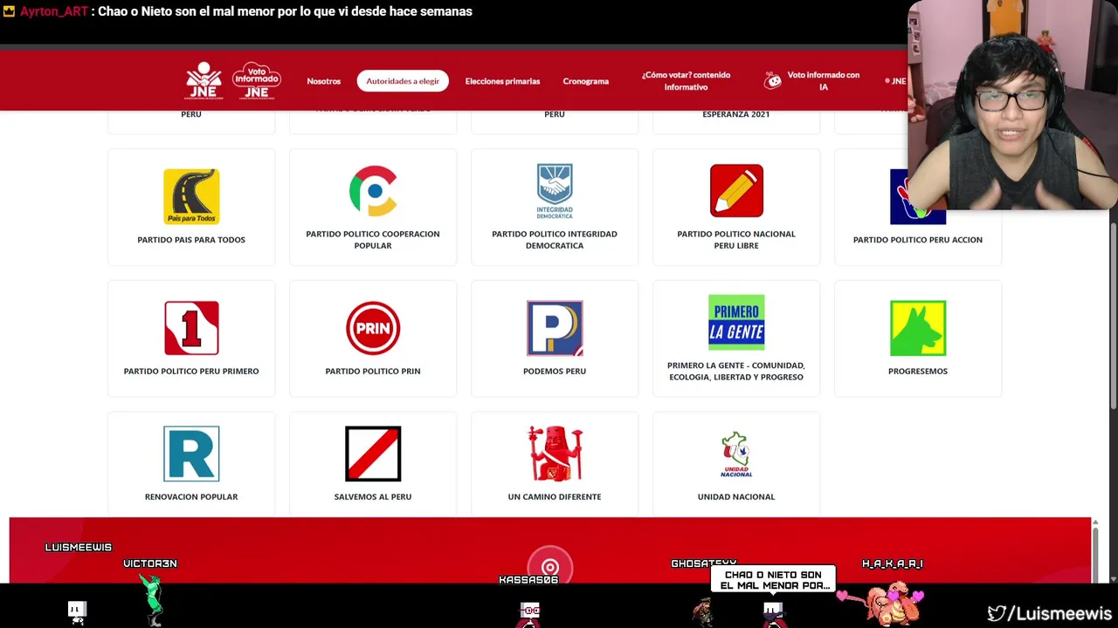This screenshot has width=1118, height=628.
Task: Click the Chao o Nieto chat speech bubble
Action: pos(773,580)
